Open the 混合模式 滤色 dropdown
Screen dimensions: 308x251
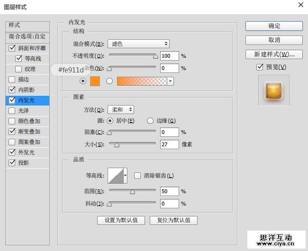(x=138, y=44)
